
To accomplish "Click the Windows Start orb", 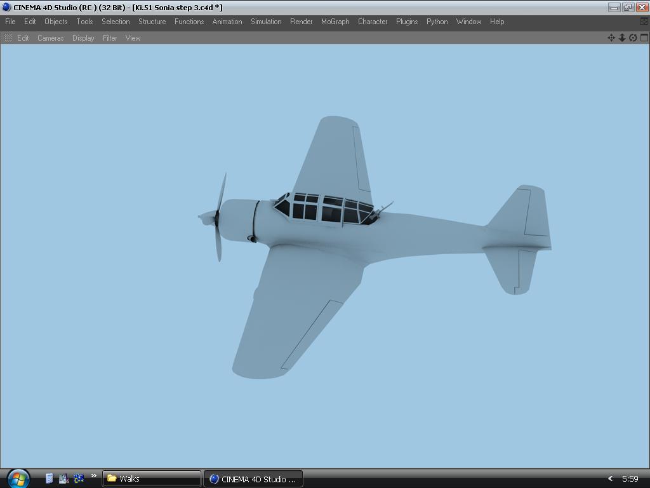I will point(17,478).
